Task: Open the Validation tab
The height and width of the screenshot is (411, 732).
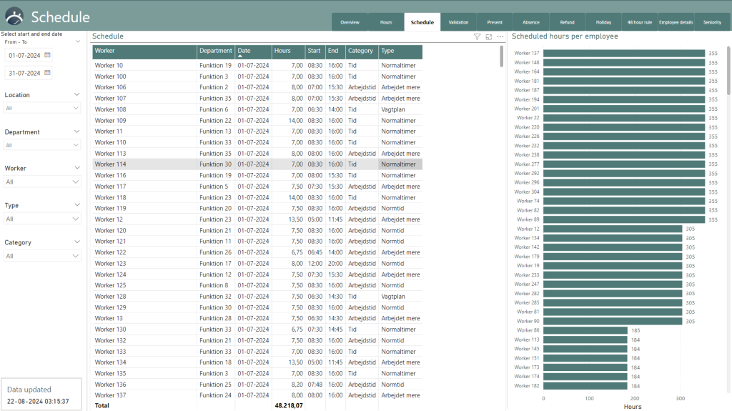Action: [x=458, y=22]
